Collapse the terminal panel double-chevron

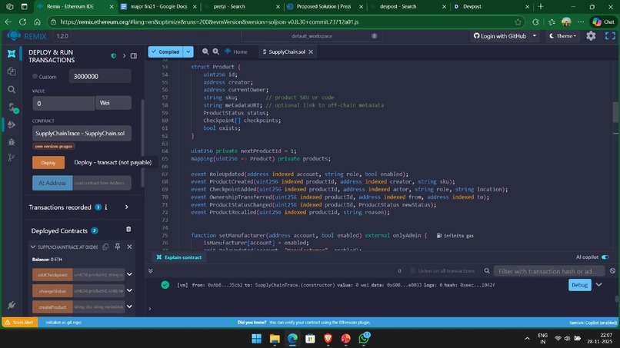tap(151, 271)
